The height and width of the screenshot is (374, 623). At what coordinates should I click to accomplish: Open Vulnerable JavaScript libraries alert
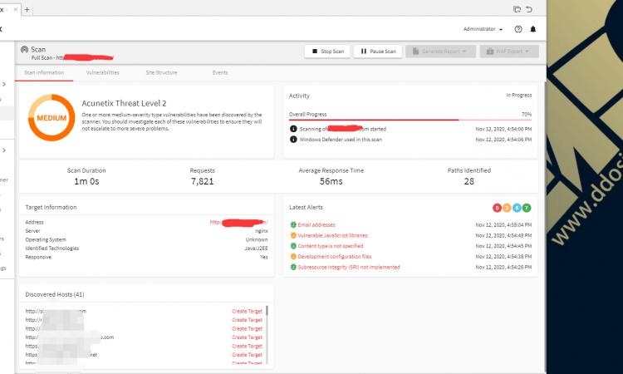tap(333, 236)
